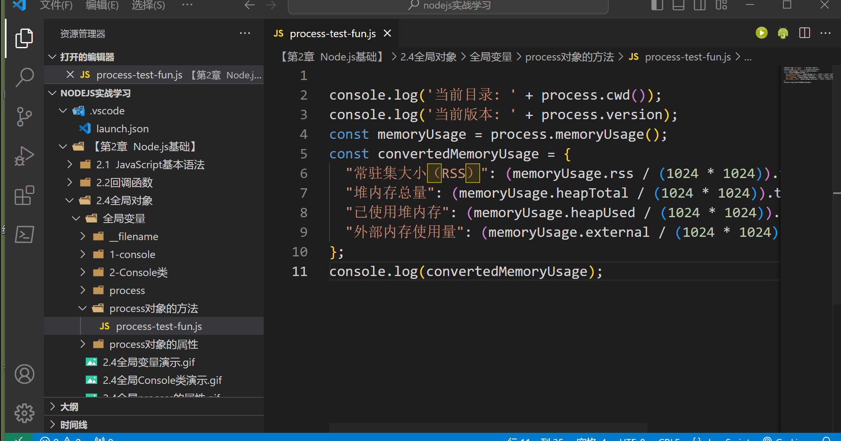Viewport: 841px width, 441px height.
Task: Open the Manage gear icon
Action: coord(24,413)
